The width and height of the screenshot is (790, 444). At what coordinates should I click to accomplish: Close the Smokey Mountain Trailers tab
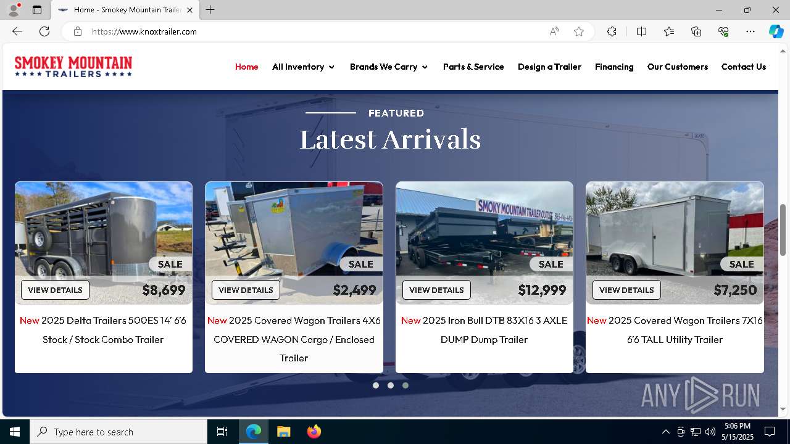189,10
